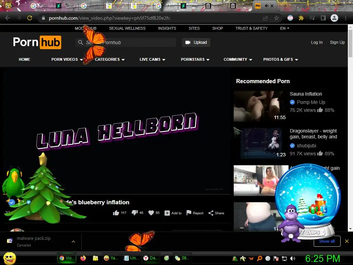
Task: Click the Firefox icon in the taskbar
Action: pyautogui.click(x=83, y=258)
